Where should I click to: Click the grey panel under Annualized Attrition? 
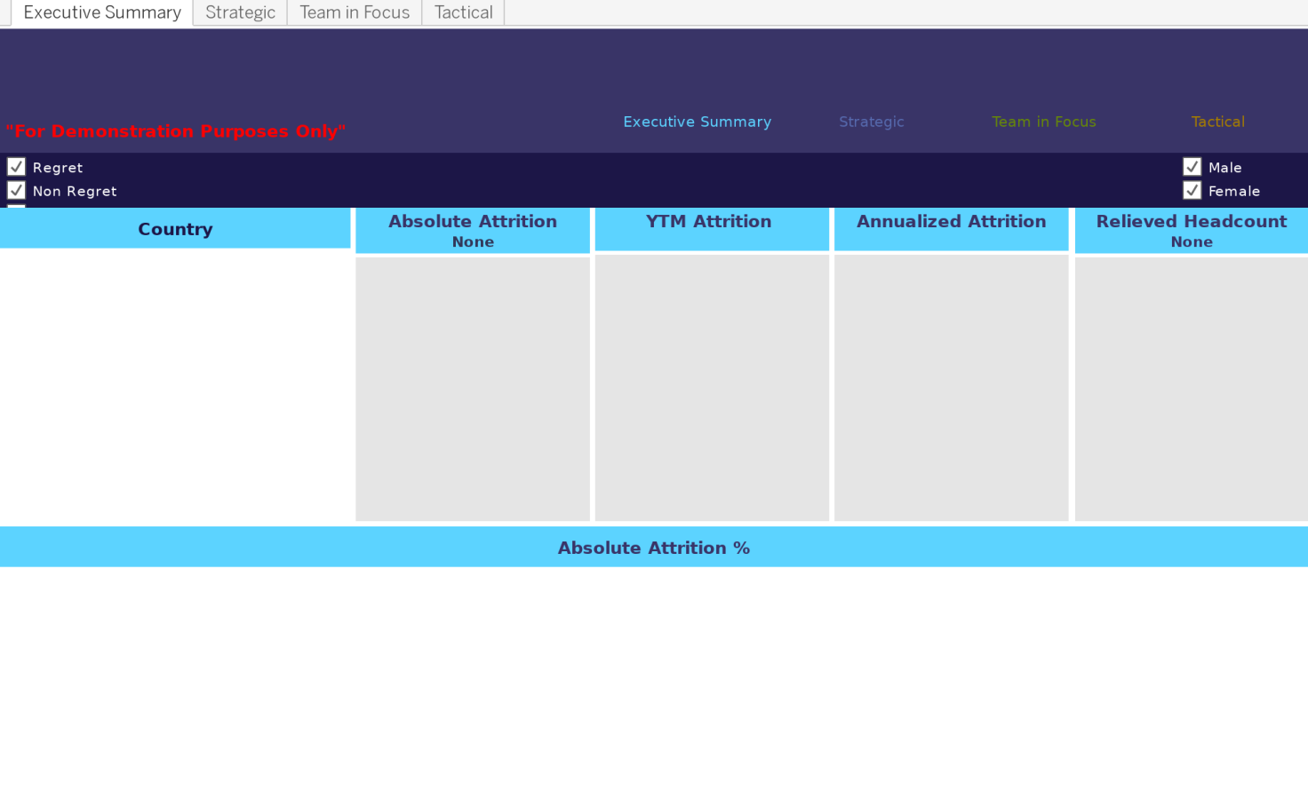951,388
